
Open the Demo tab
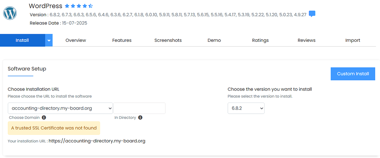[x=214, y=40]
